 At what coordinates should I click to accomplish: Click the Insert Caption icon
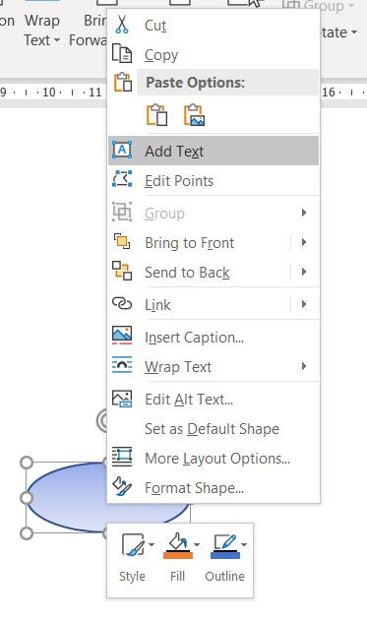[122, 336]
